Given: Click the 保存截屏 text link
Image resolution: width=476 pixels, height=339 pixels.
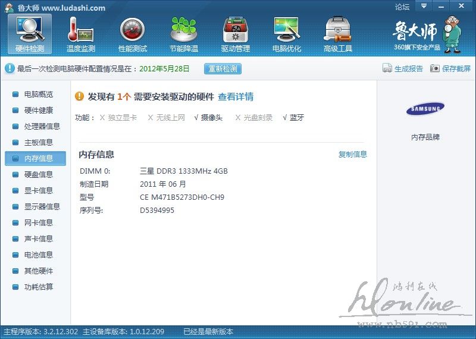Looking at the screenshot, I should (x=456, y=68).
